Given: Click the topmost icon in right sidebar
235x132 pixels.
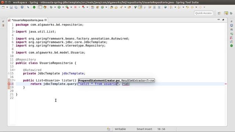Looking at the screenshot, I should (x=232, y=21).
